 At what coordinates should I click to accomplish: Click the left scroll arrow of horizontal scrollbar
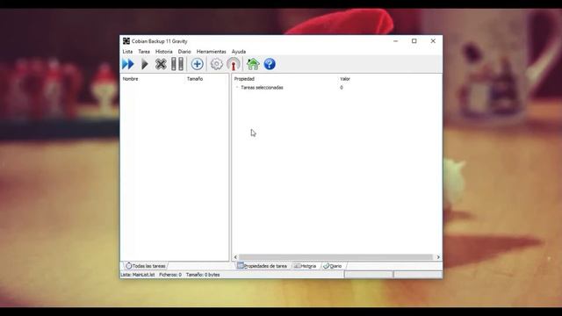235,257
